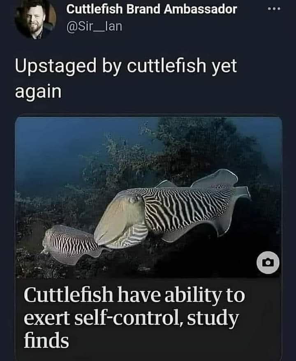Click the cuttlefish's pale head and tentacles
Screen dimensions: 296x361
pos(120,221)
